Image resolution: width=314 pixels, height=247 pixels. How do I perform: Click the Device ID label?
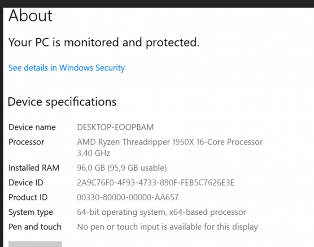point(26,183)
